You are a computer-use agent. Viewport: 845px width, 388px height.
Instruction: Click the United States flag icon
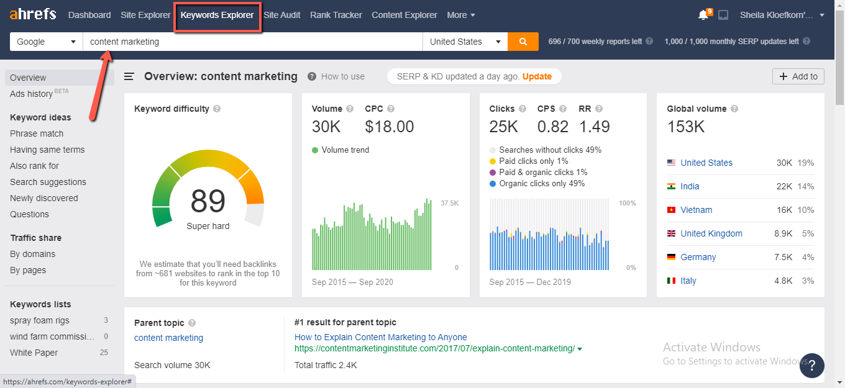coord(671,163)
